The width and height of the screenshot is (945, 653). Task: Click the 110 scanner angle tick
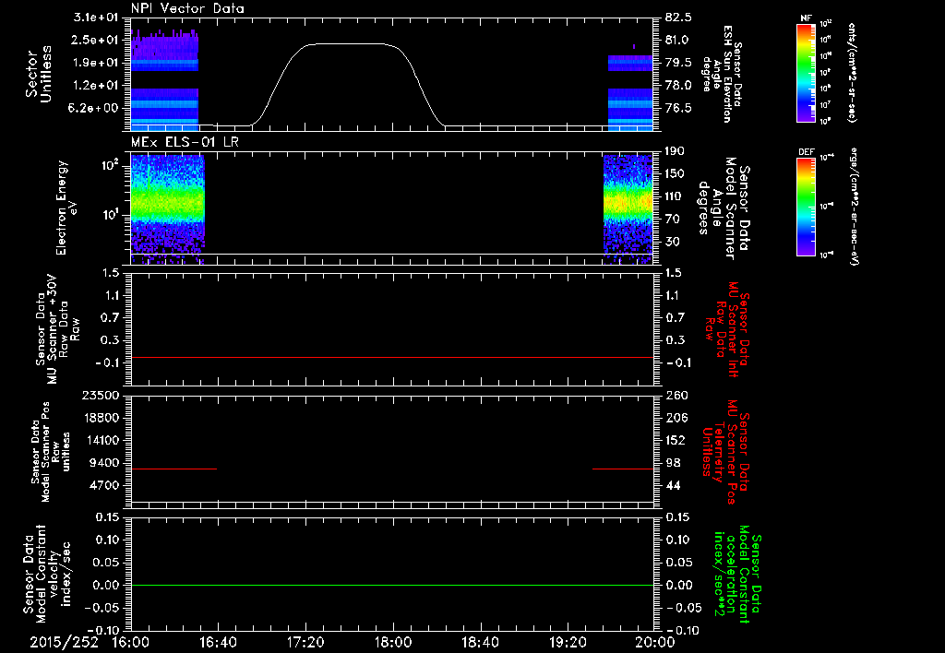tap(675, 196)
